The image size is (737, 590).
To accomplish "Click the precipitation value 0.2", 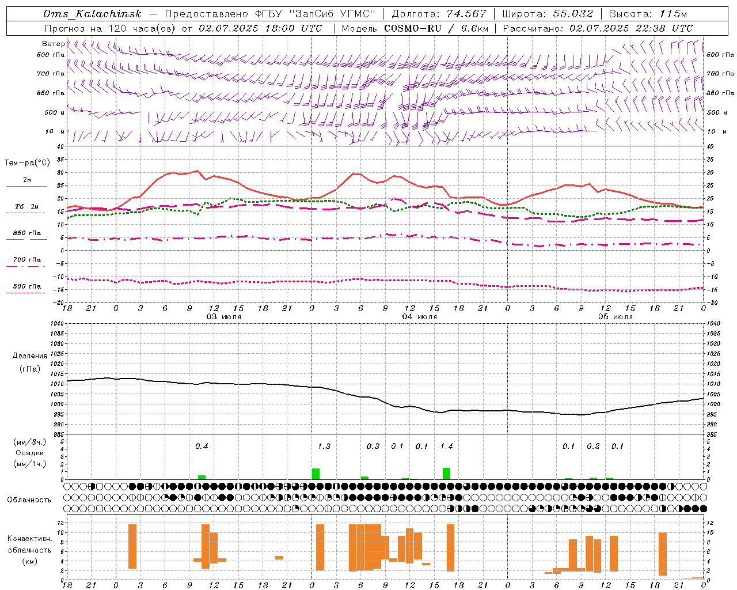I will point(593,446).
